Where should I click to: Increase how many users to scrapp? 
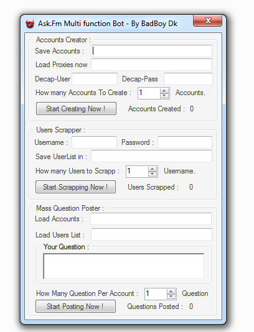click(x=153, y=169)
